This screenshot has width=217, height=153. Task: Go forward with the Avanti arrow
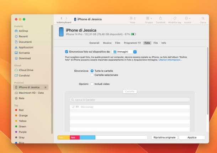click(66, 18)
